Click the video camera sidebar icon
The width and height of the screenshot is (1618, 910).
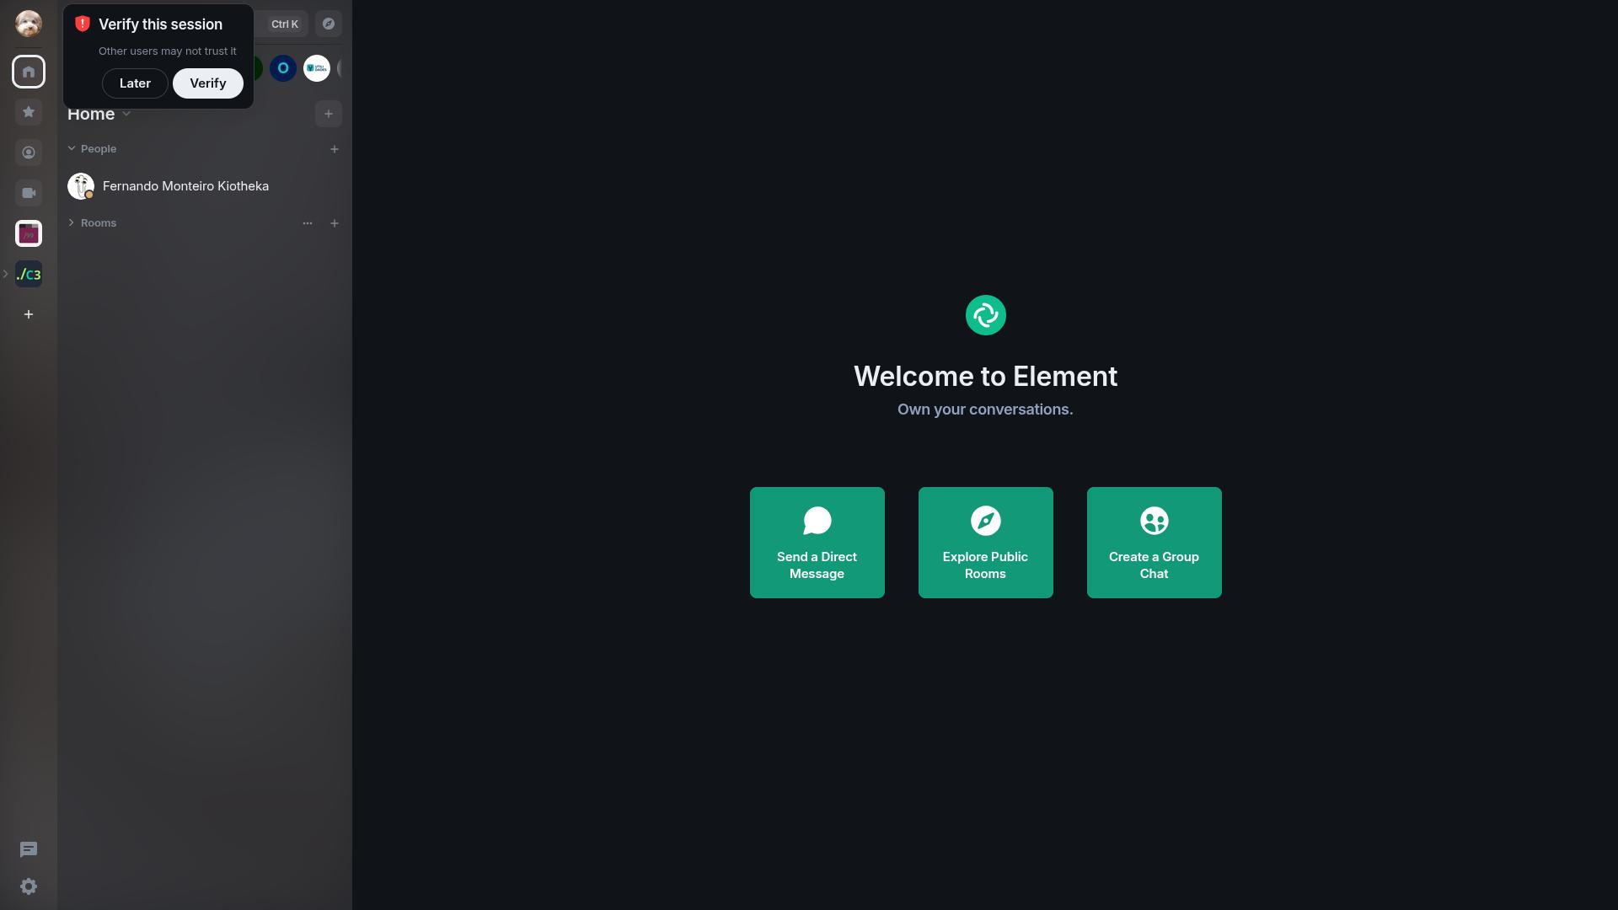[x=29, y=193]
